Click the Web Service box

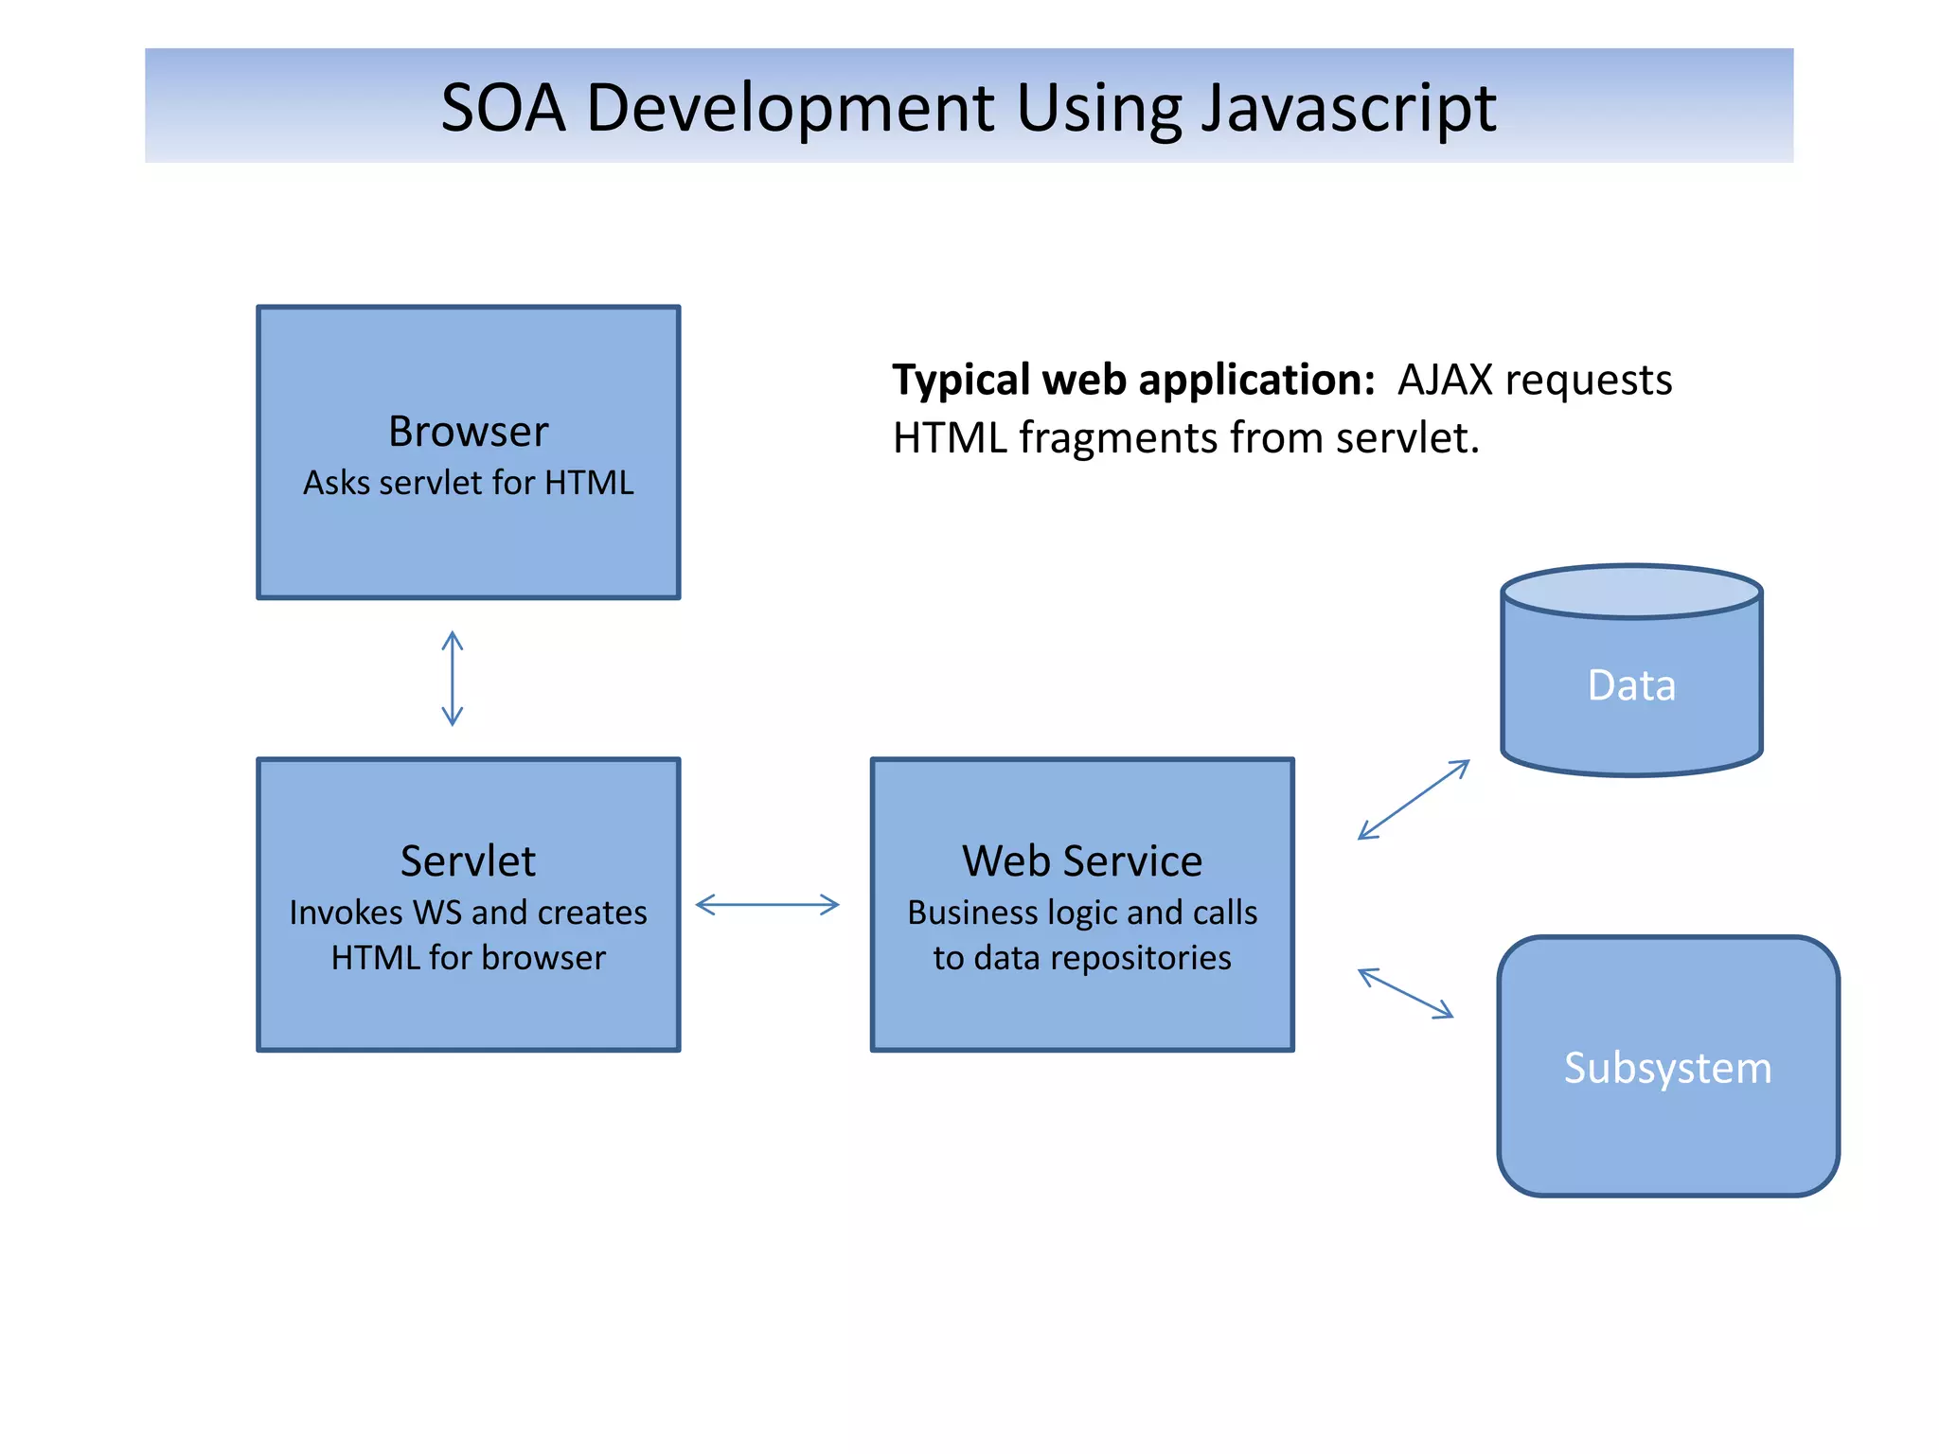point(1082,905)
